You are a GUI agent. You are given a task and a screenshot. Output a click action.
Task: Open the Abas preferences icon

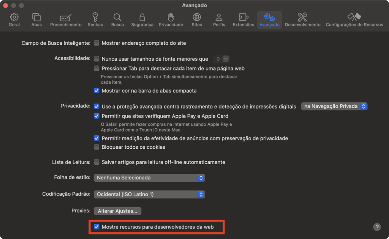tap(36, 20)
